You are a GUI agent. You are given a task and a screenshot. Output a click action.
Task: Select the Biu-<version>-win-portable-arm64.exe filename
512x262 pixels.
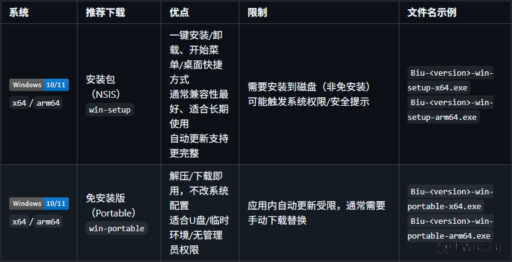click(451, 228)
